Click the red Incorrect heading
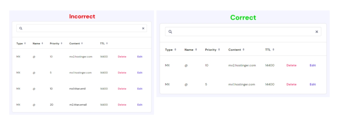The width and height of the screenshot is (358, 128). (82, 17)
